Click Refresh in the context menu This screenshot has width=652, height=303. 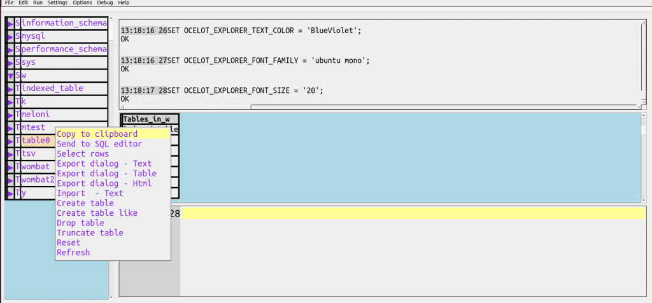pos(73,253)
